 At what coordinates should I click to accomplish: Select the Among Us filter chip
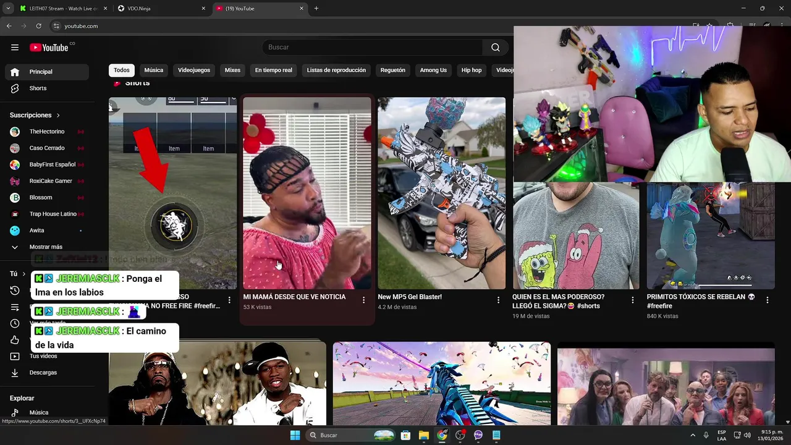[x=433, y=70]
